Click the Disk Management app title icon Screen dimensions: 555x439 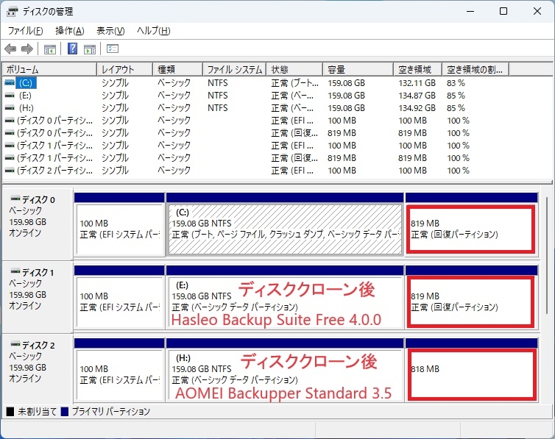pos(12,12)
